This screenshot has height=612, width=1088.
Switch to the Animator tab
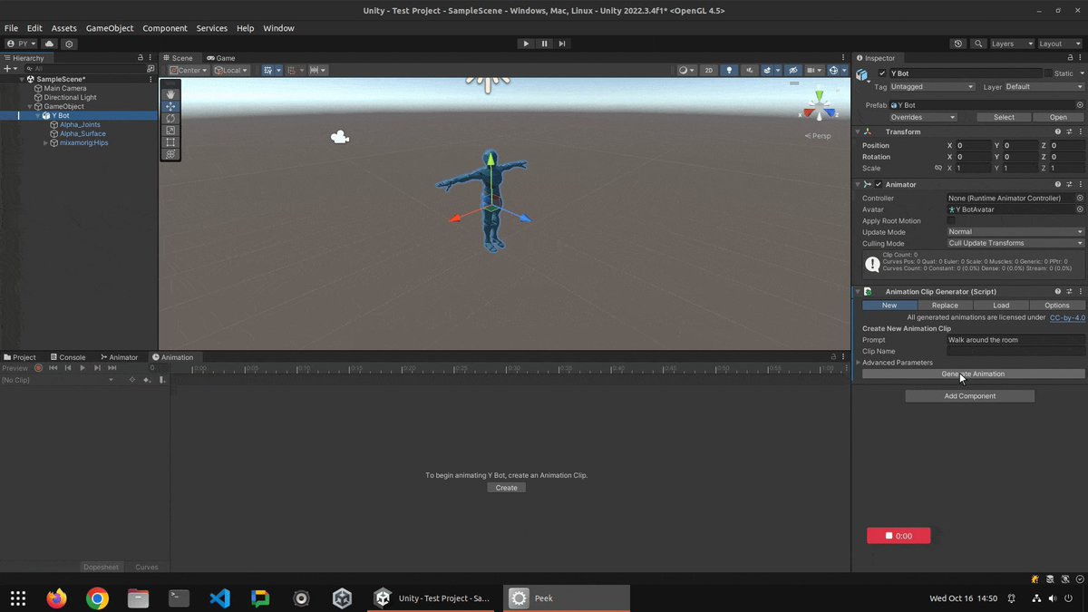click(x=119, y=357)
